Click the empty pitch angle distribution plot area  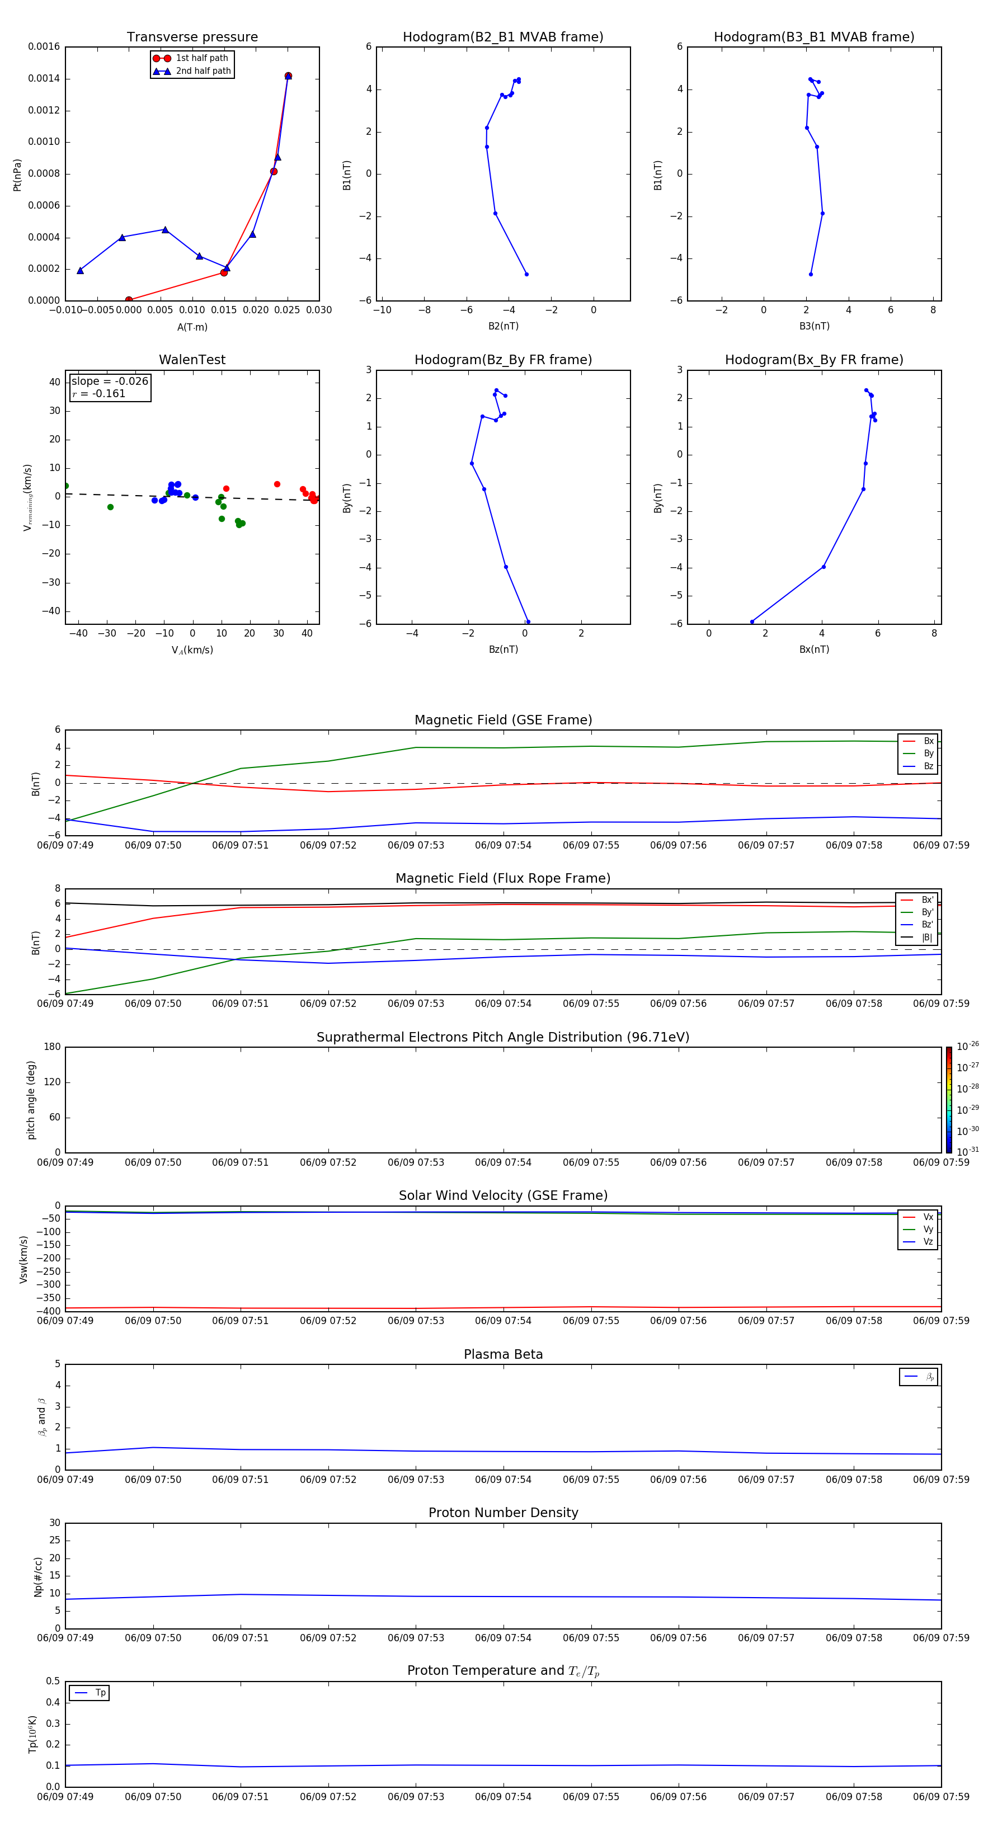pyautogui.click(x=503, y=1099)
